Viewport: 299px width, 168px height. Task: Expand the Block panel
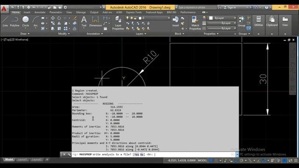(179, 34)
